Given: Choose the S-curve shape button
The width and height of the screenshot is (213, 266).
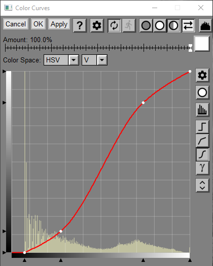Looking at the screenshot, I should click(202, 154).
